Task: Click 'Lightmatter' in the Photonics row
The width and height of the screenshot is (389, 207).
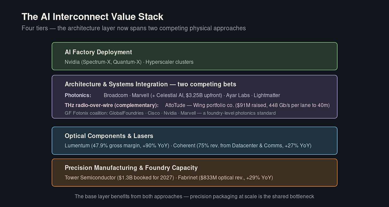Action: 267,95
